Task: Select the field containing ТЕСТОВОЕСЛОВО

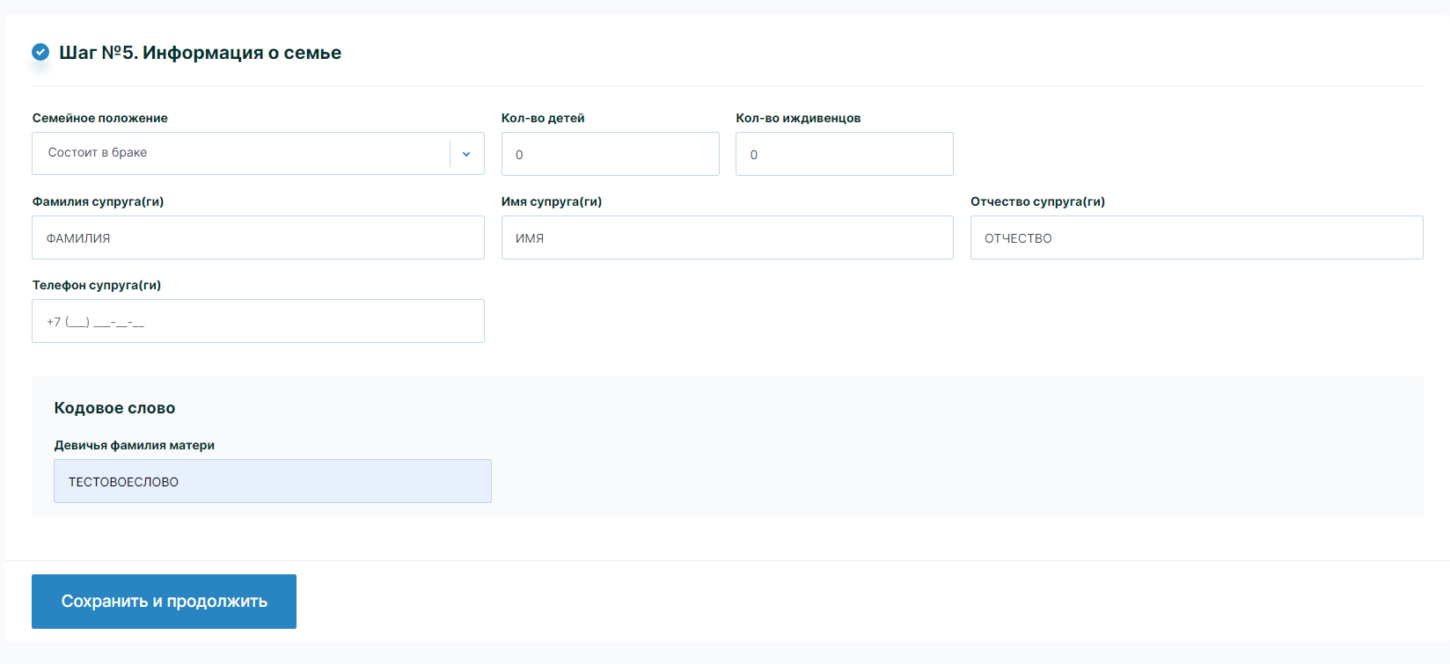Action: tap(272, 481)
